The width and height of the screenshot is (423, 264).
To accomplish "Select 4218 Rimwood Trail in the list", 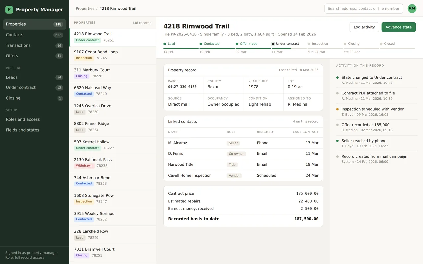I will (x=113, y=37).
